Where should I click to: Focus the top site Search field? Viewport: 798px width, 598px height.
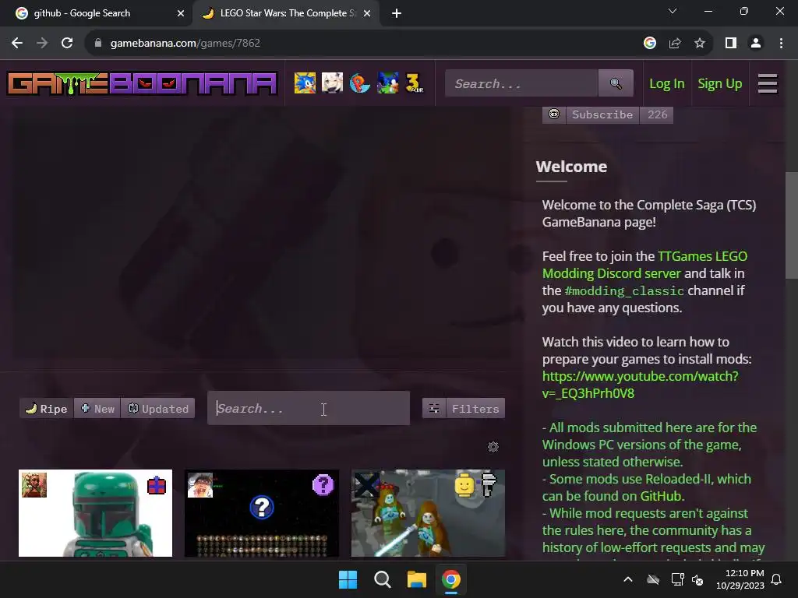pos(521,83)
